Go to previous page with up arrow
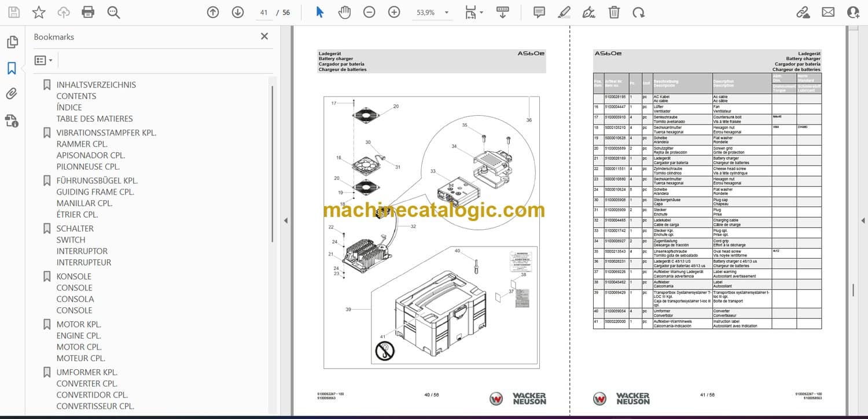The image size is (868, 419). (213, 12)
